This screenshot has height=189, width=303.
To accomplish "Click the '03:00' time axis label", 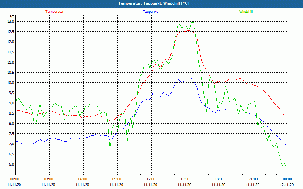I will (49, 179).
